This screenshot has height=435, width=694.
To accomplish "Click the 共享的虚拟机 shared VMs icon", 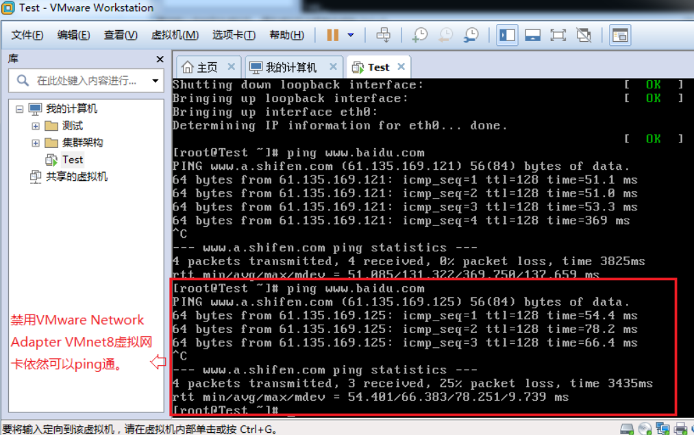I will coord(36,177).
